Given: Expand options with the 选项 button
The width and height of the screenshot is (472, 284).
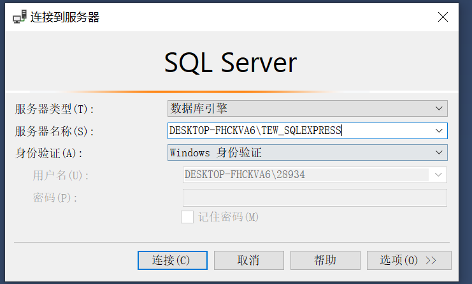Looking at the screenshot, I should click(409, 260).
